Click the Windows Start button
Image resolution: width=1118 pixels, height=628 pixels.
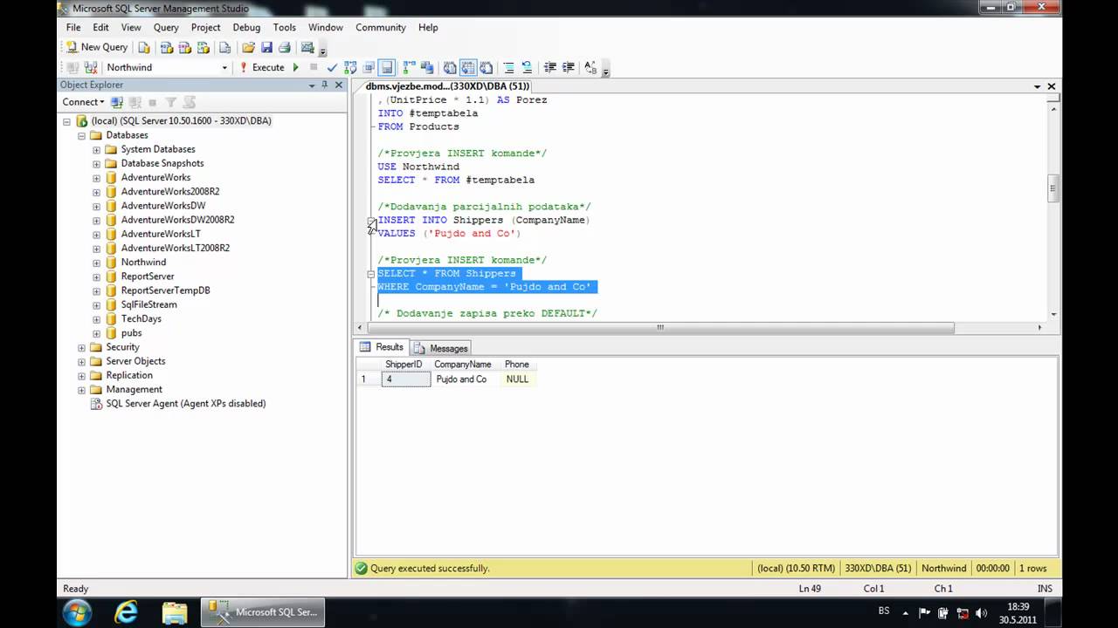[x=77, y=612]
